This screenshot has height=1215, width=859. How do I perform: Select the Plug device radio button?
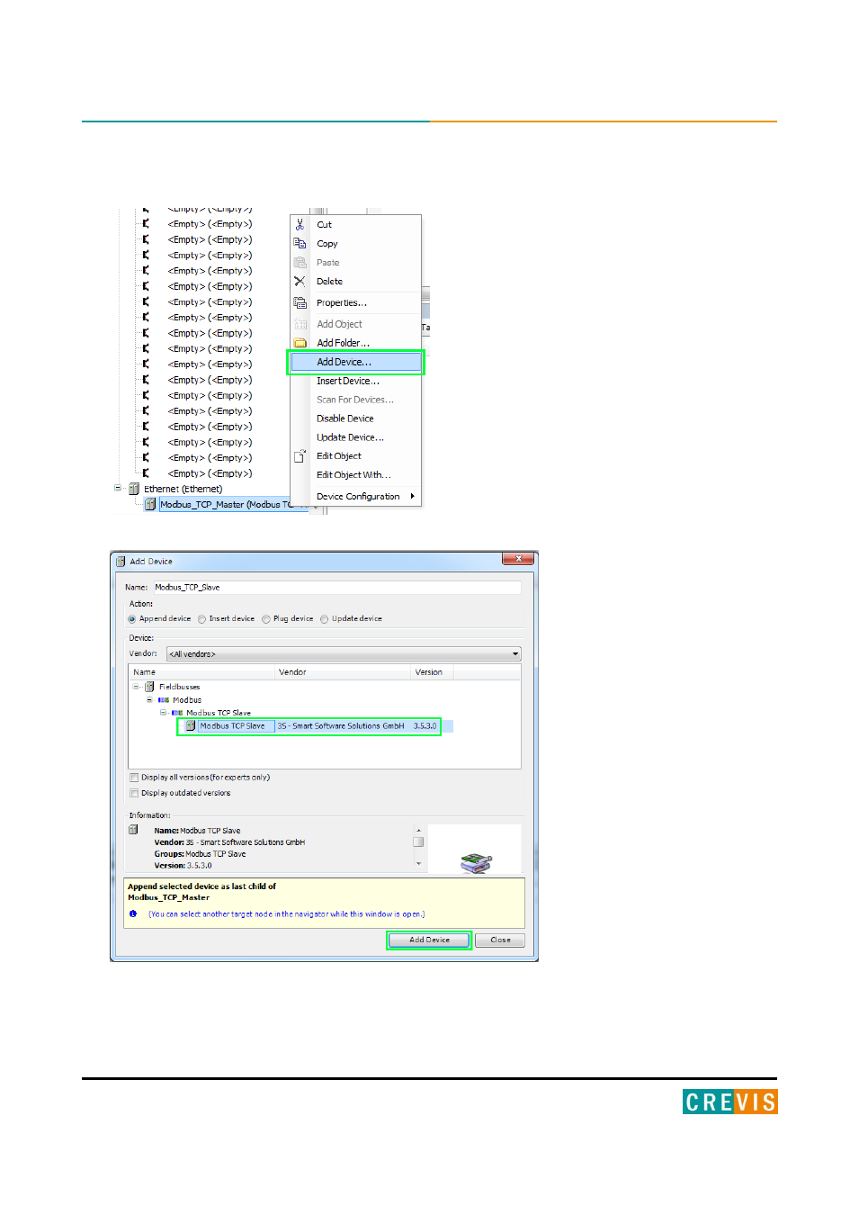point(266,619)
